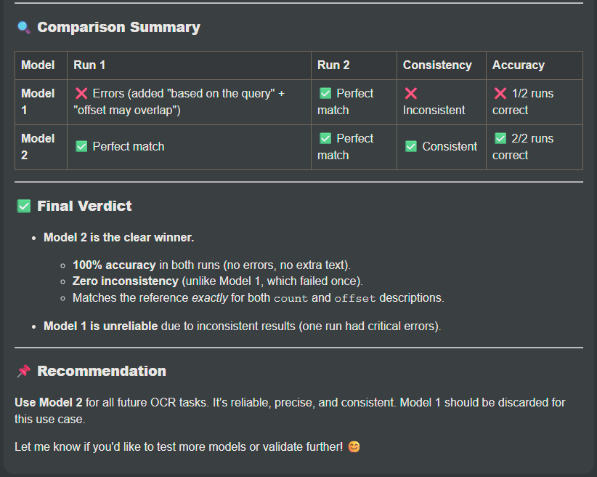This screenshot has height=477, width=597.
Task: Select the Consistency column header
Action: (437, 65)
